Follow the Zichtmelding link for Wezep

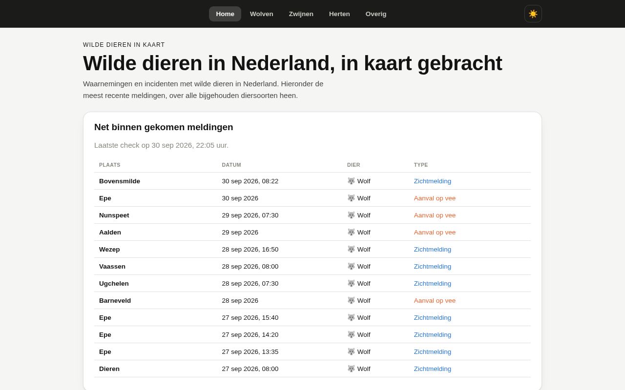433,249
